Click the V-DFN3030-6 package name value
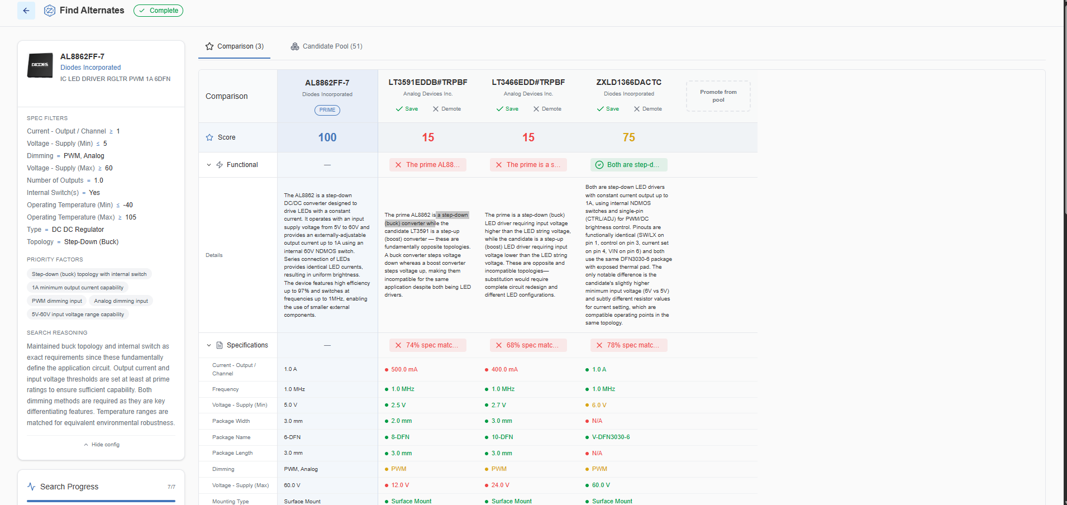1067x505 pixels. coord(611,437)
